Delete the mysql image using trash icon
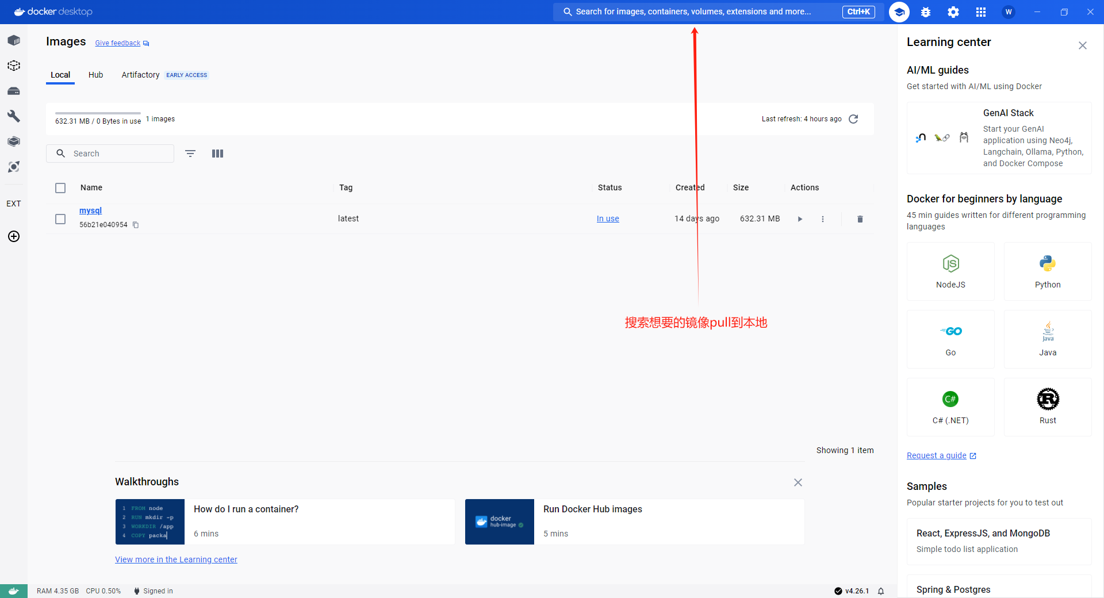The image size is (1104, 598). (860, 219)
